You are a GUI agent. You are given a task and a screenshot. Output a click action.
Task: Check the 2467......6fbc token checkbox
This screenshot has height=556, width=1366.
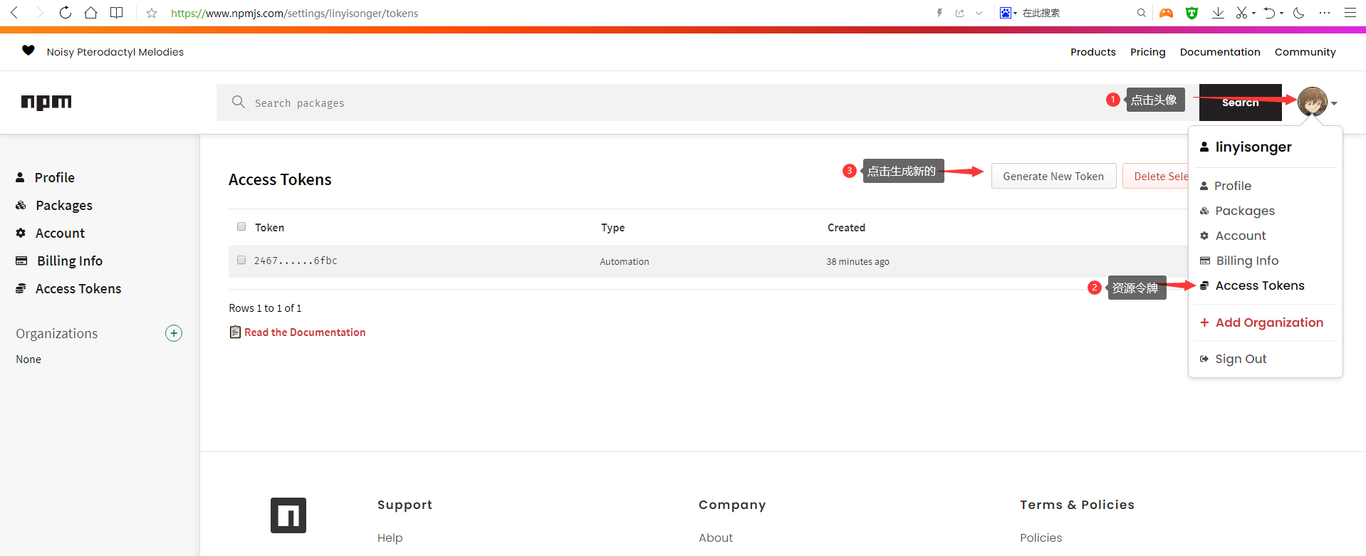click(241, 260)
